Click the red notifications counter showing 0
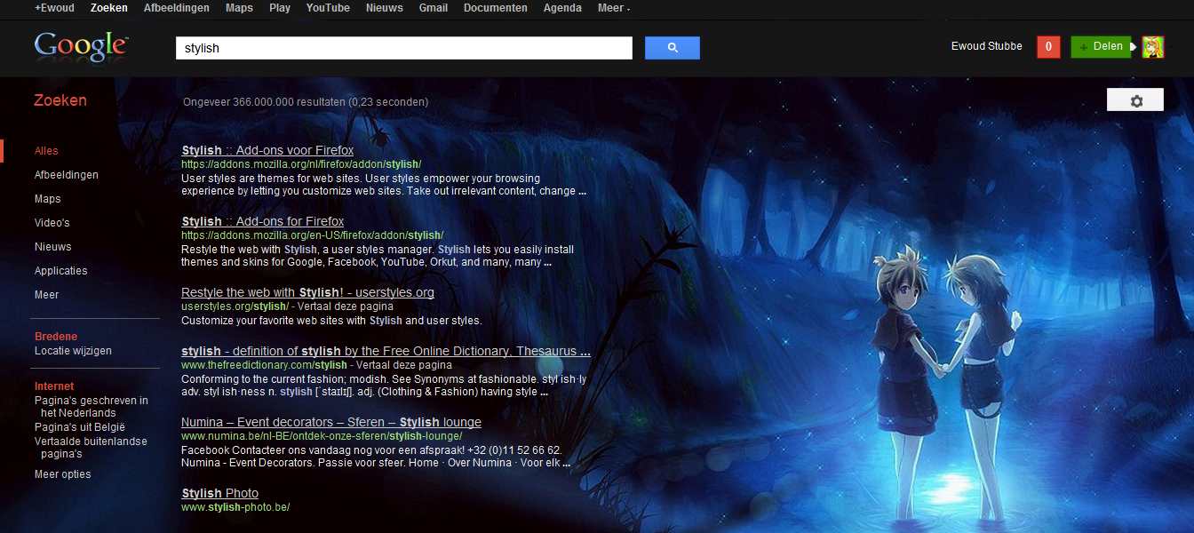1194x533 pixels. click(1048, 47)
